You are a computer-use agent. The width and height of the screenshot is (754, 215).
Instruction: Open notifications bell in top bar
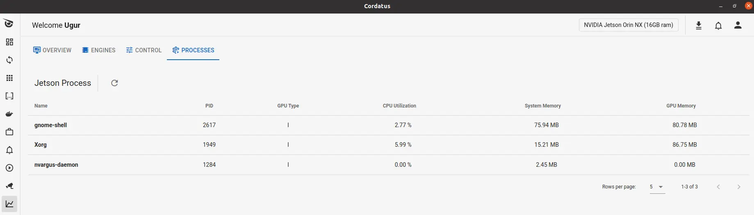pos(718,26)
